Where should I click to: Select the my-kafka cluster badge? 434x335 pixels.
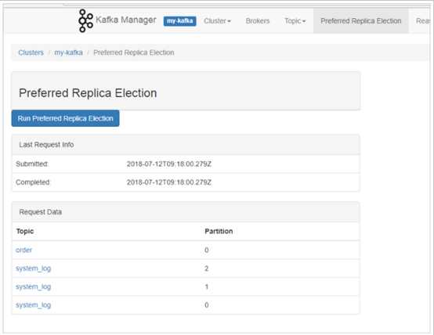[x=179, y=21]
